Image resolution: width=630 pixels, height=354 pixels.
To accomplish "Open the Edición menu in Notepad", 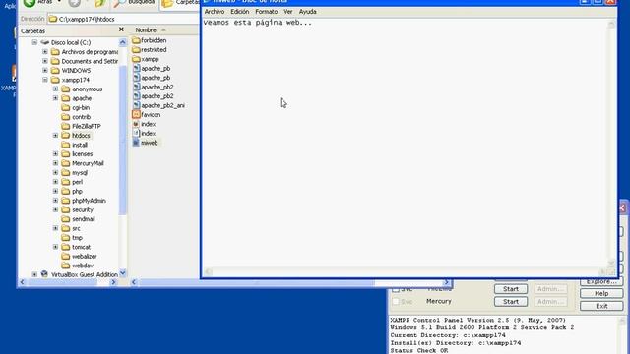I will 240,12.
